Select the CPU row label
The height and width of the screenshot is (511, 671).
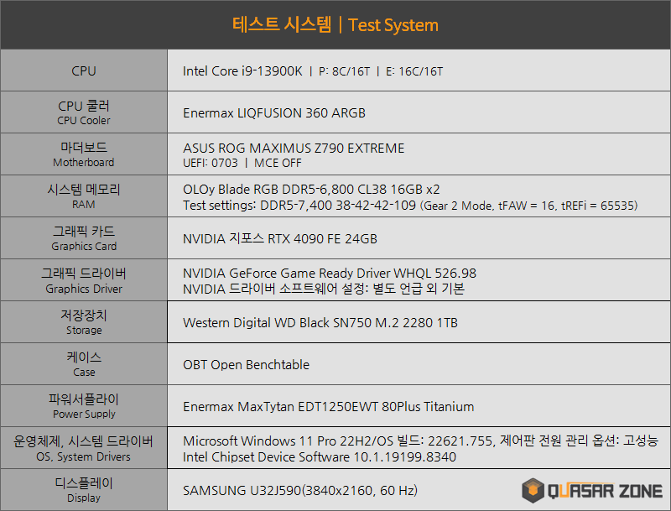(84, 71)
